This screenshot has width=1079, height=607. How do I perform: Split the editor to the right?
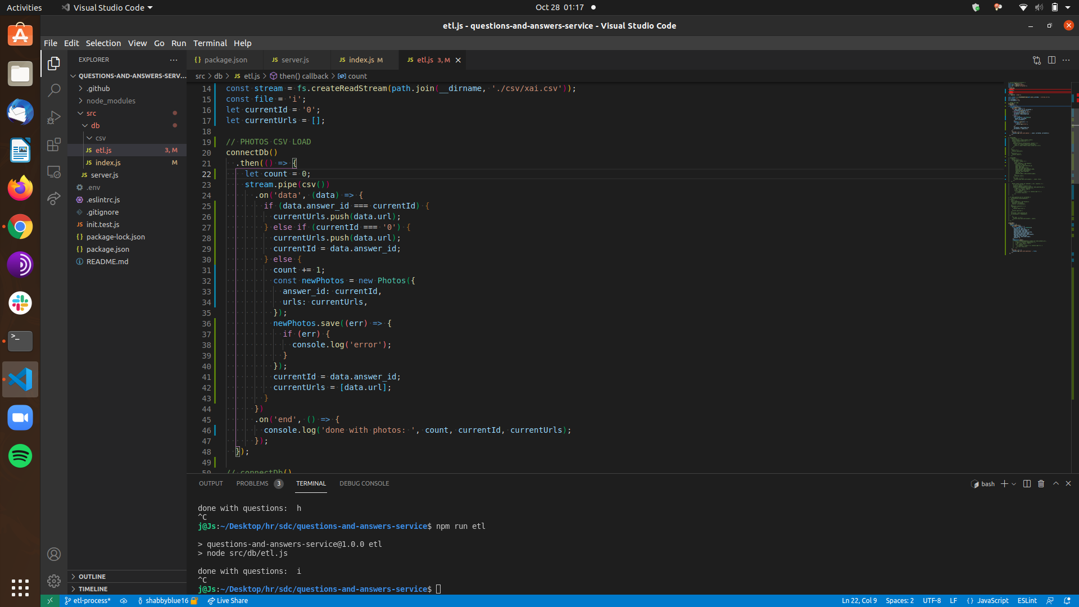tap(1051, 60)
